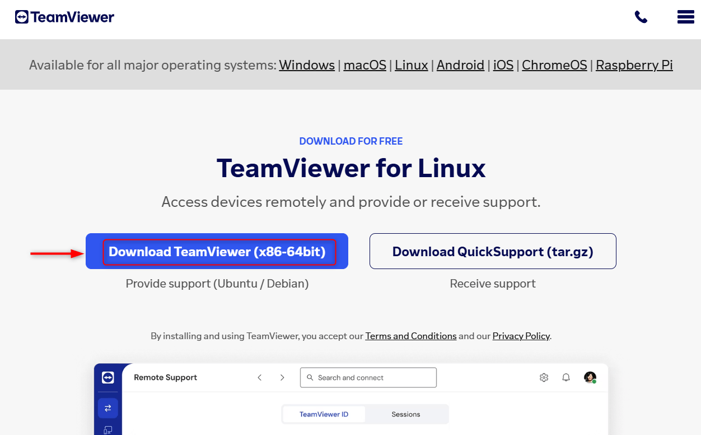Select the TeamViewer ID tab

(x=324, y=414)
